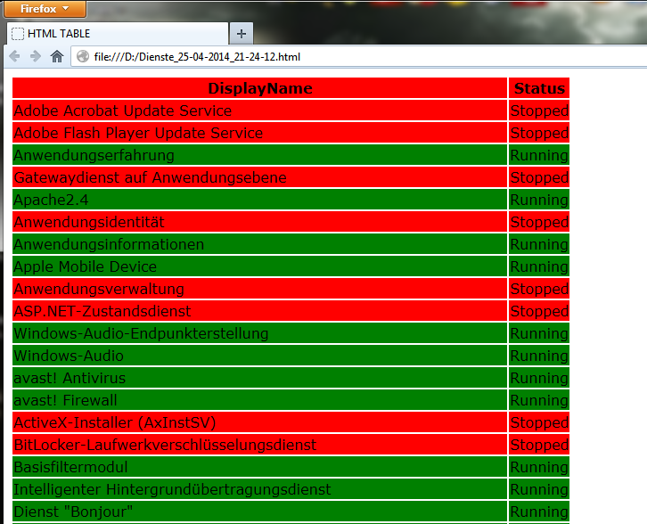This screenshot has width=647, height=524.
Task: Select the Basisfiltermodul cell
Action: coord(259,467)
